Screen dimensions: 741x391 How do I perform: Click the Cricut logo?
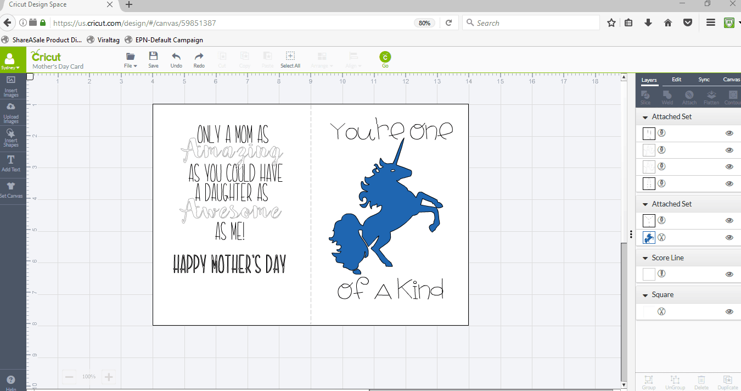(x=46, y=56)
